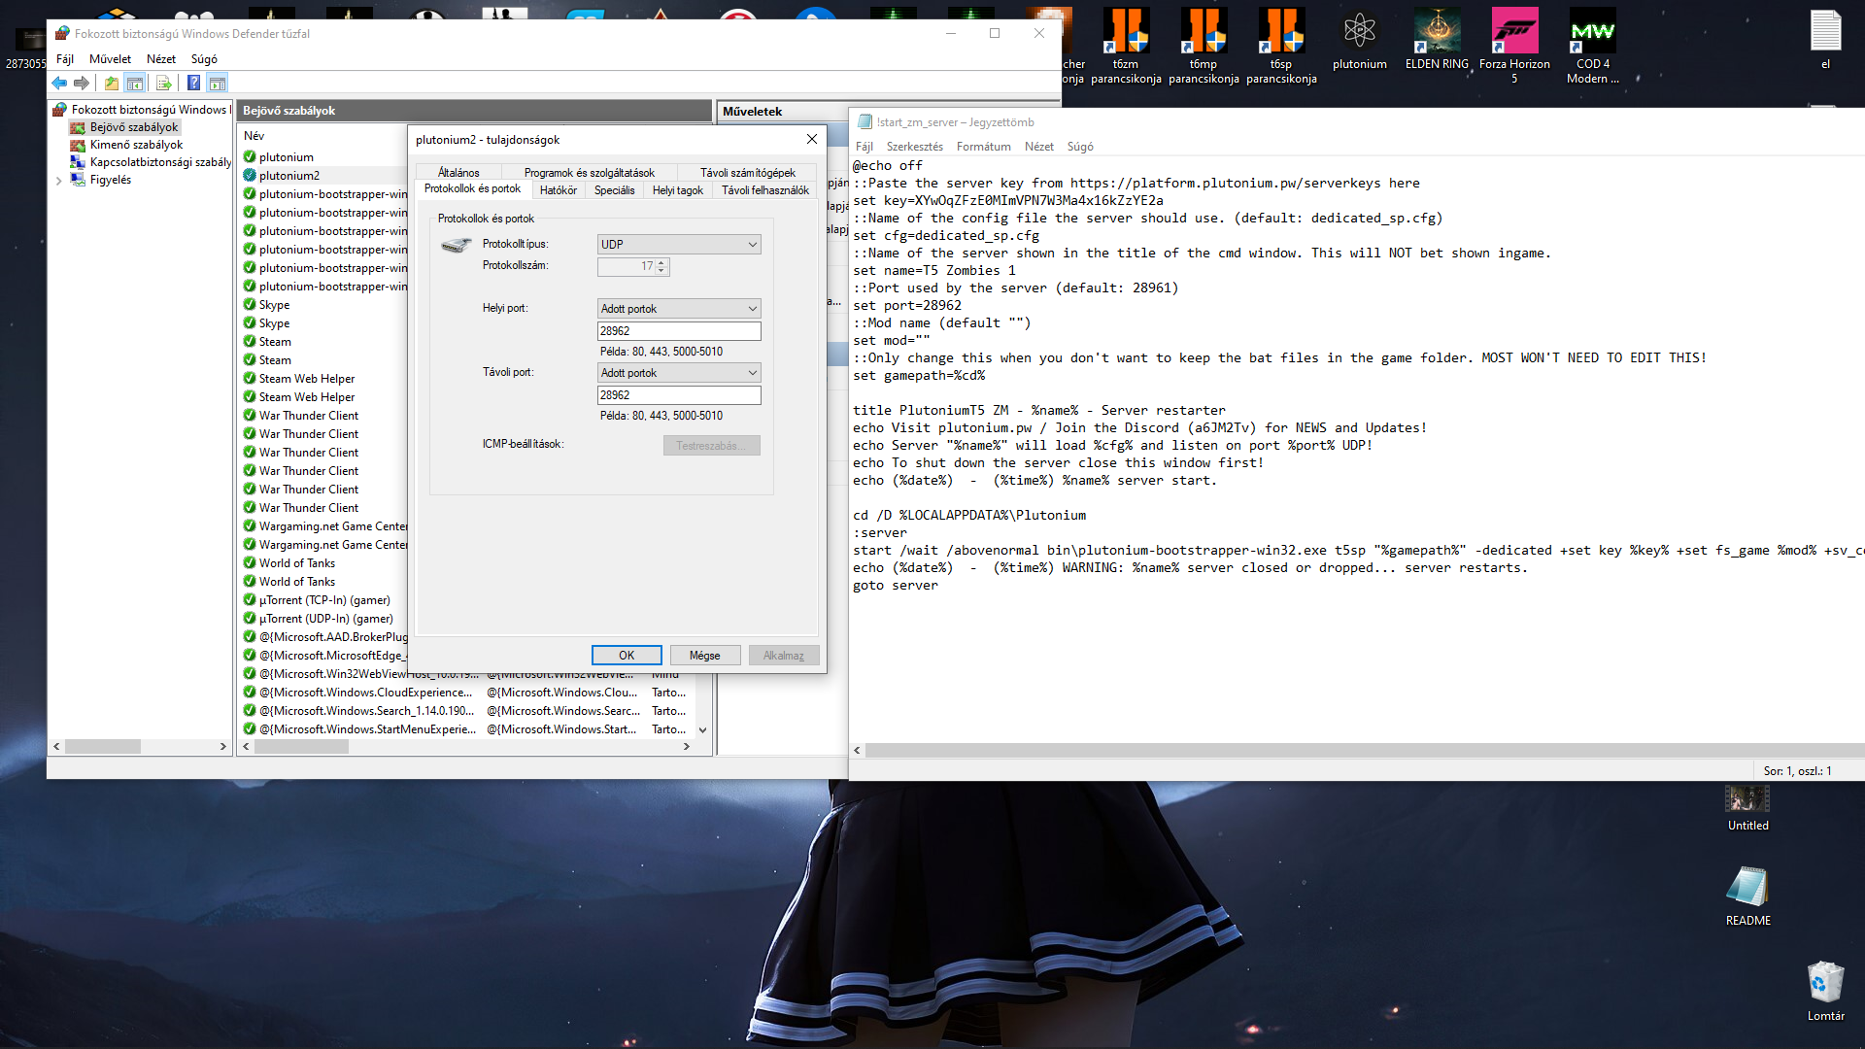Select the µTorrent (UDP-In) (gamer) rule
Image resolution: width=1865 pixels, height=1049 pixels.
pos(324,619)
